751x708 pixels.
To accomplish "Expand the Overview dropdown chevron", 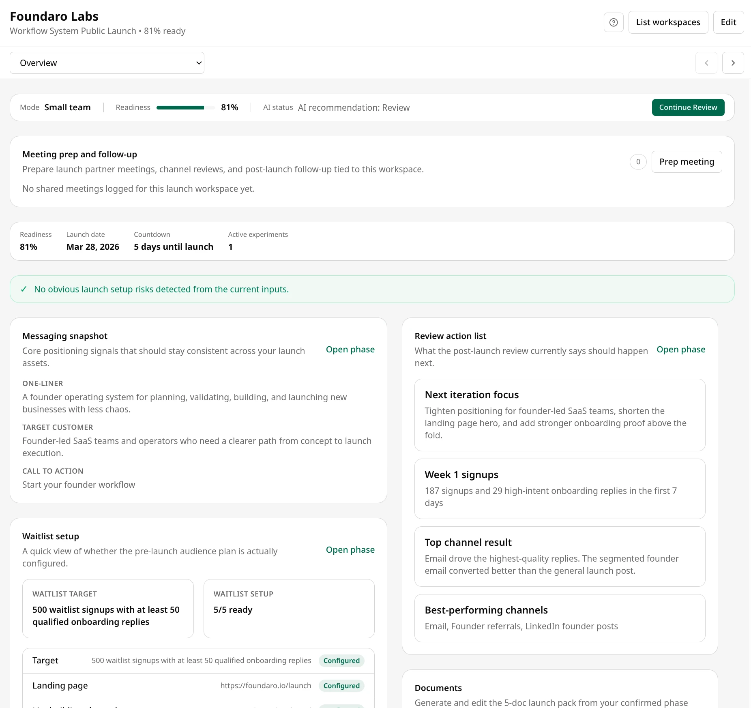I will (198, 63).
